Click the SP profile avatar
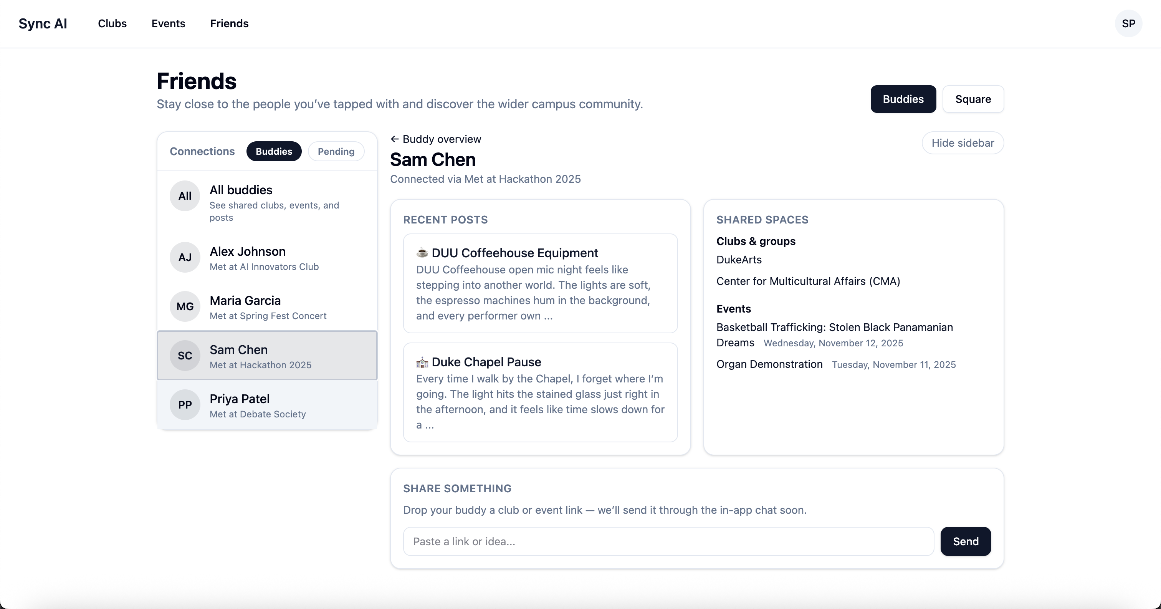 tap(1128, 23)
